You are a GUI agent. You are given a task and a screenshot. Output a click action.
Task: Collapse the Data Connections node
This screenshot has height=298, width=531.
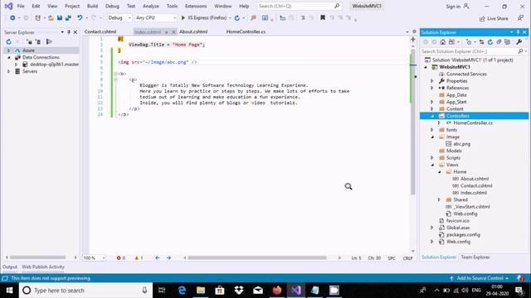[x=9, y=57]
